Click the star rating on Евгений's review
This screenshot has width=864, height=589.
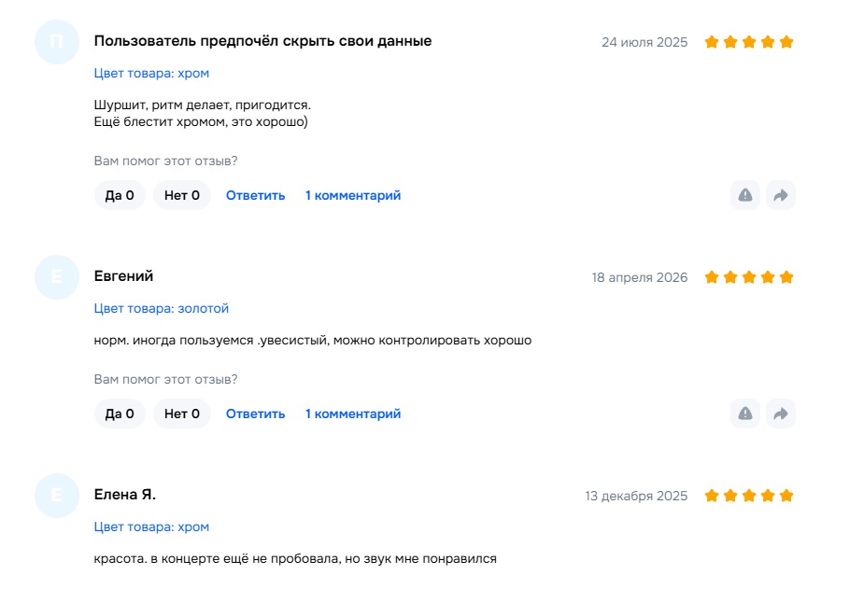749,277
